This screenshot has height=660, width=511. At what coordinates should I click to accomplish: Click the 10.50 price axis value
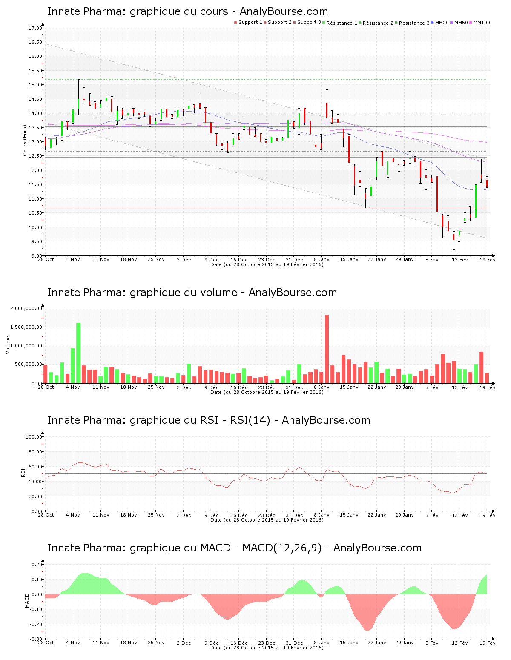click(x=35, y=213)
